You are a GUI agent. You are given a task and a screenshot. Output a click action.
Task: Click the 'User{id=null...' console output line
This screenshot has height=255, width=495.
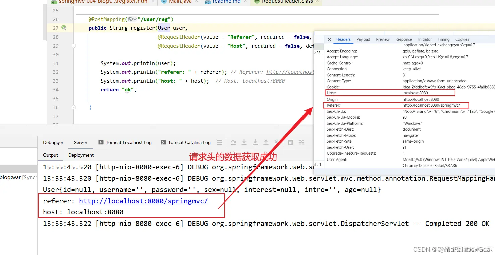tap(212, 190)
